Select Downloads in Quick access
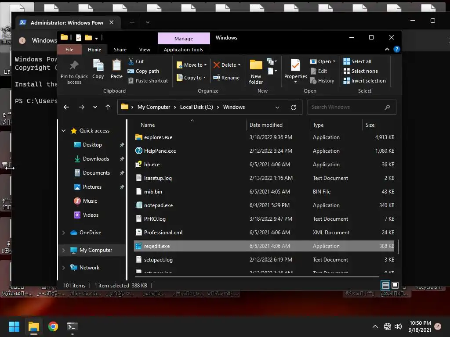Image resolution: width=450 pixels, height=337 pixels. [96, 159]
